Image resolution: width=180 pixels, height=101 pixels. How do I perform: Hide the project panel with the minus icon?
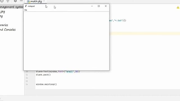point(21,1)
